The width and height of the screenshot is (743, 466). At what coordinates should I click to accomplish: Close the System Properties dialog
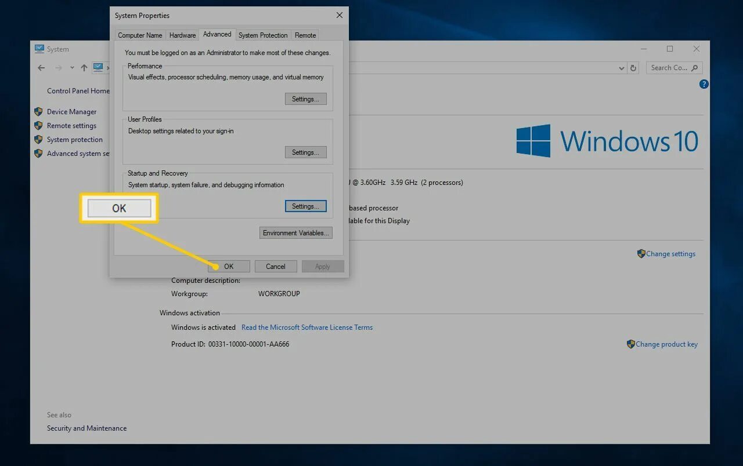click(340, 16)
